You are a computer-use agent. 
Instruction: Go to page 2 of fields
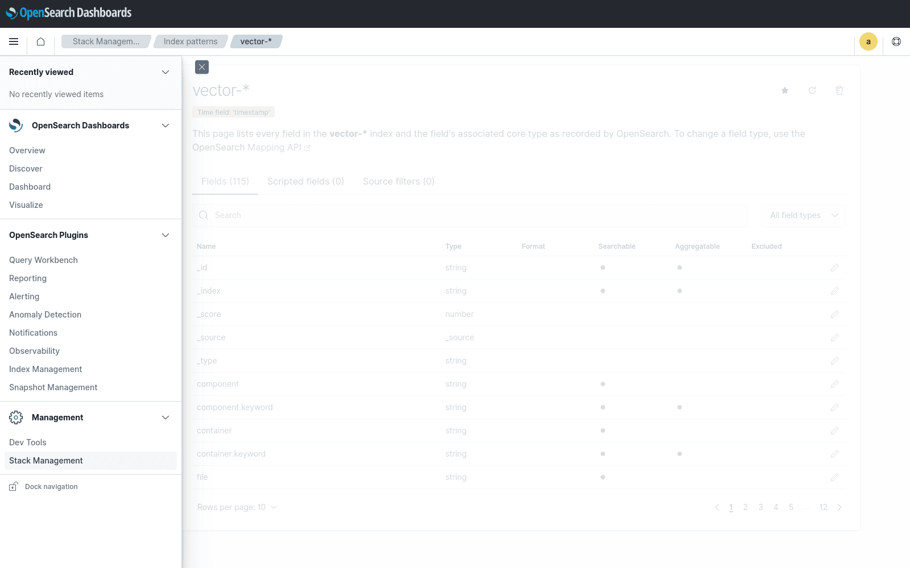(745, 507)
